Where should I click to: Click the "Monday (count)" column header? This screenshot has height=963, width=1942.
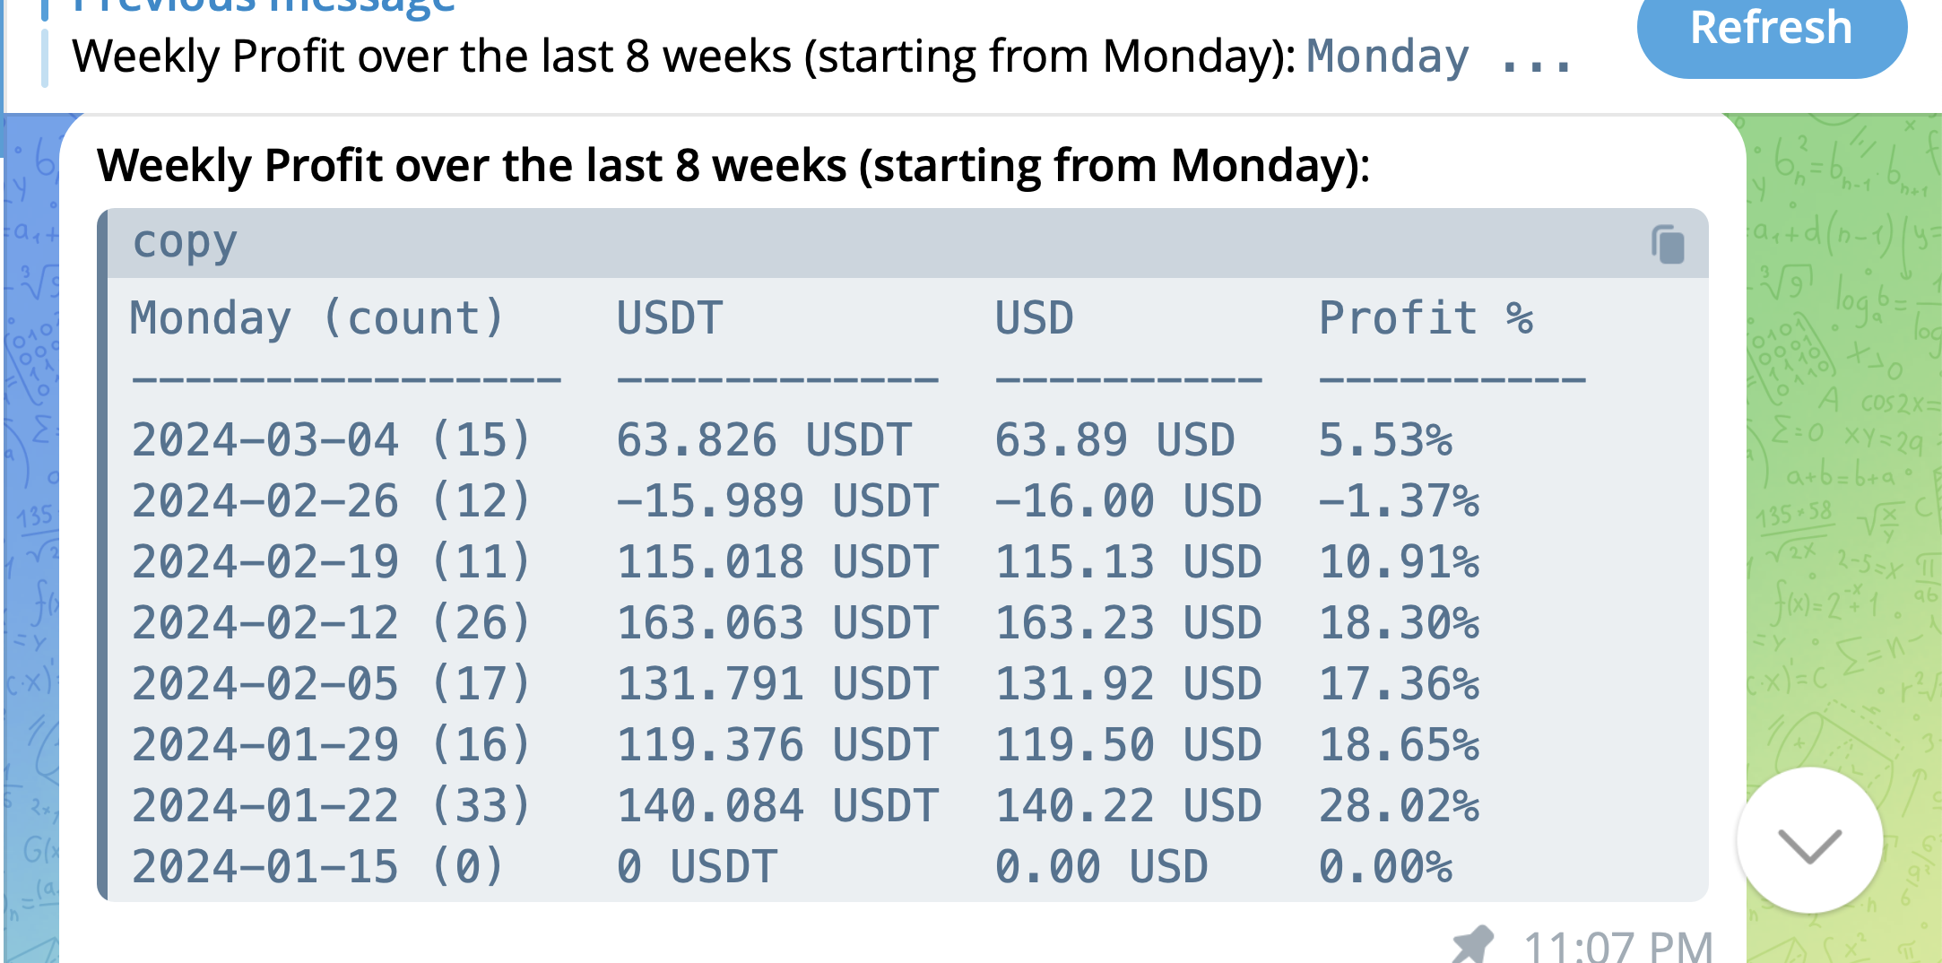317,318
